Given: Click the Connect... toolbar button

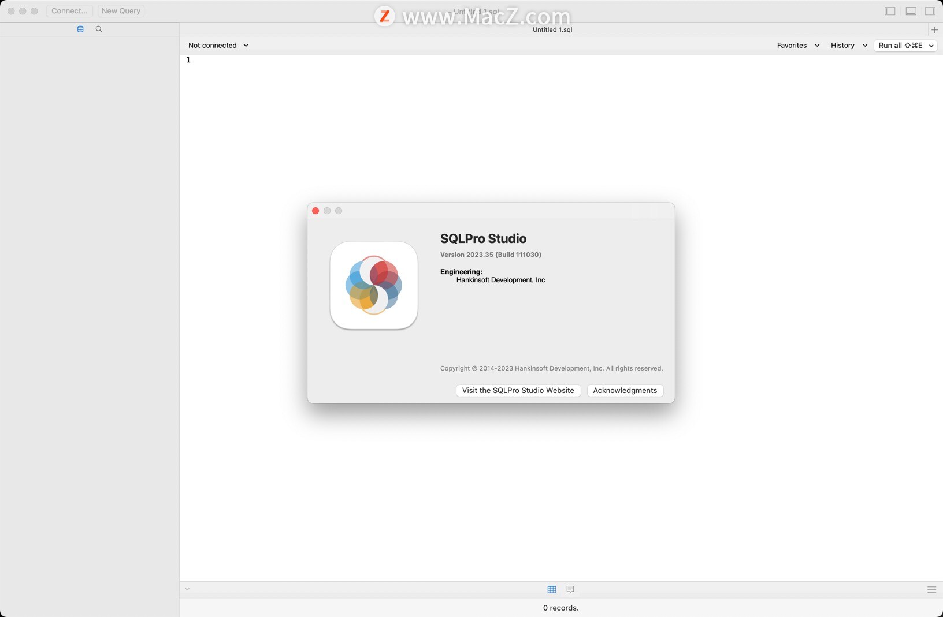Looking at the screenshot, I should pos(69,11).
